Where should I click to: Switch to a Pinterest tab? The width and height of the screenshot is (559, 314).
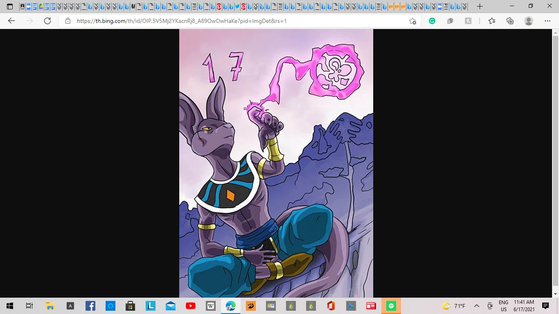pos(218,7)
